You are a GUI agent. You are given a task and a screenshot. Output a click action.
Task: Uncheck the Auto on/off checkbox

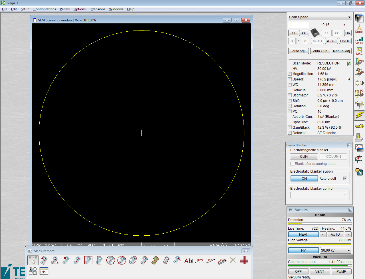pyautogui.click(x=345, y=179)
